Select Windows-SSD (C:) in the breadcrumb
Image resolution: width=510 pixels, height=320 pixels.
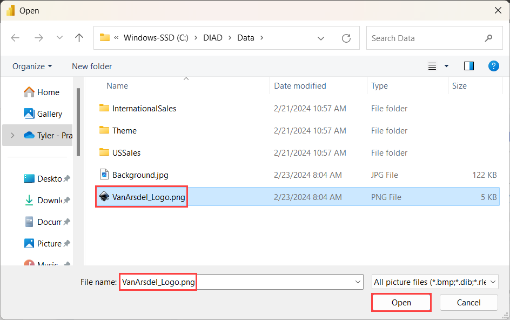coord(156,38)
